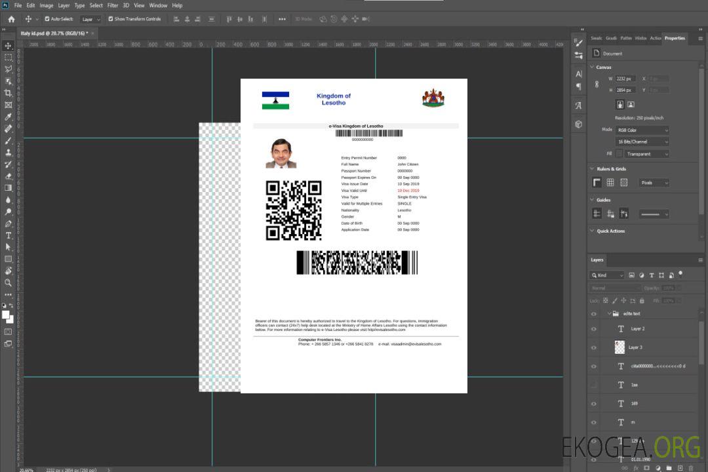Collapse the Canvas section
Image resolution: width=708 pixels, height=472 pixels.
[x=592, y=67]
